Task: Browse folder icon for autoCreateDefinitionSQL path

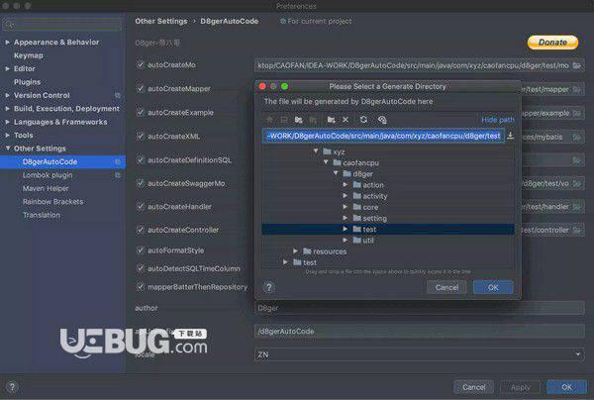Action: tap(576, 160)
